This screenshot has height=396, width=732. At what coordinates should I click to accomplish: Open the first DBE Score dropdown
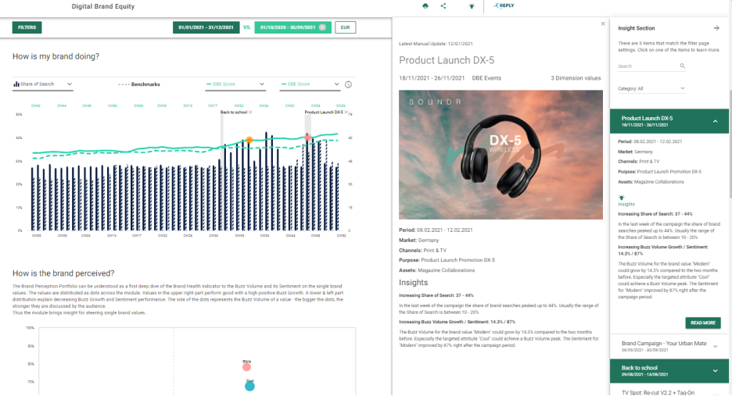[235, 84]
